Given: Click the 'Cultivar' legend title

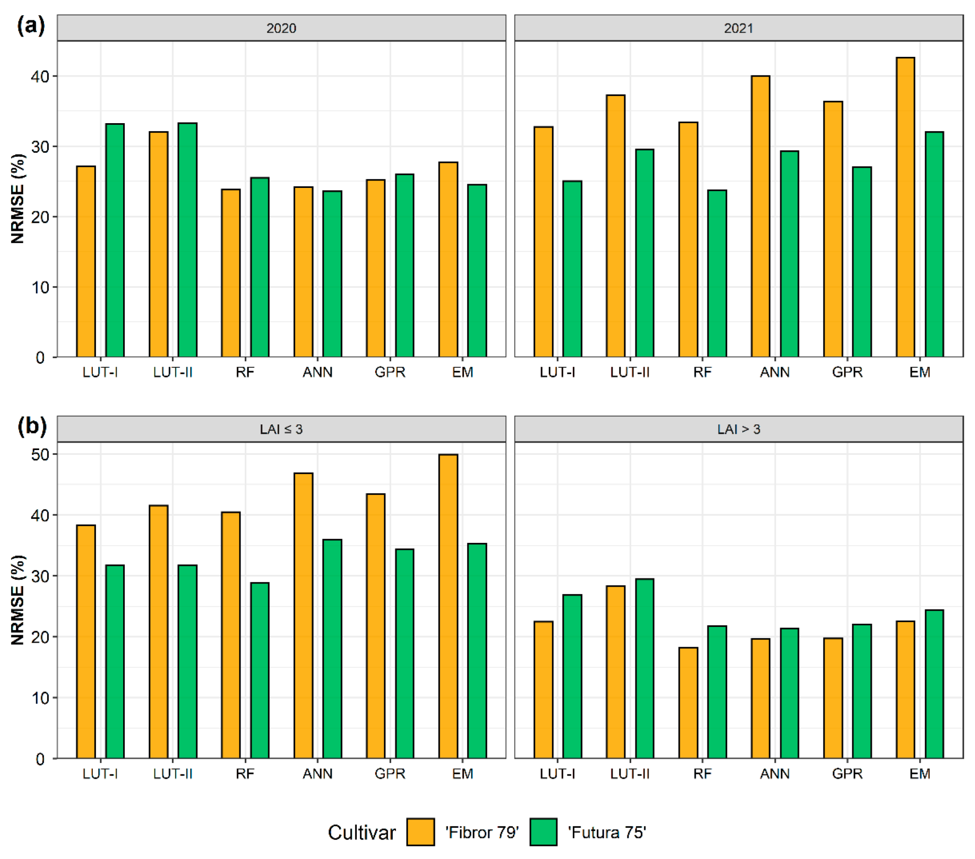Looking at the screenshot, I should 362,832.
